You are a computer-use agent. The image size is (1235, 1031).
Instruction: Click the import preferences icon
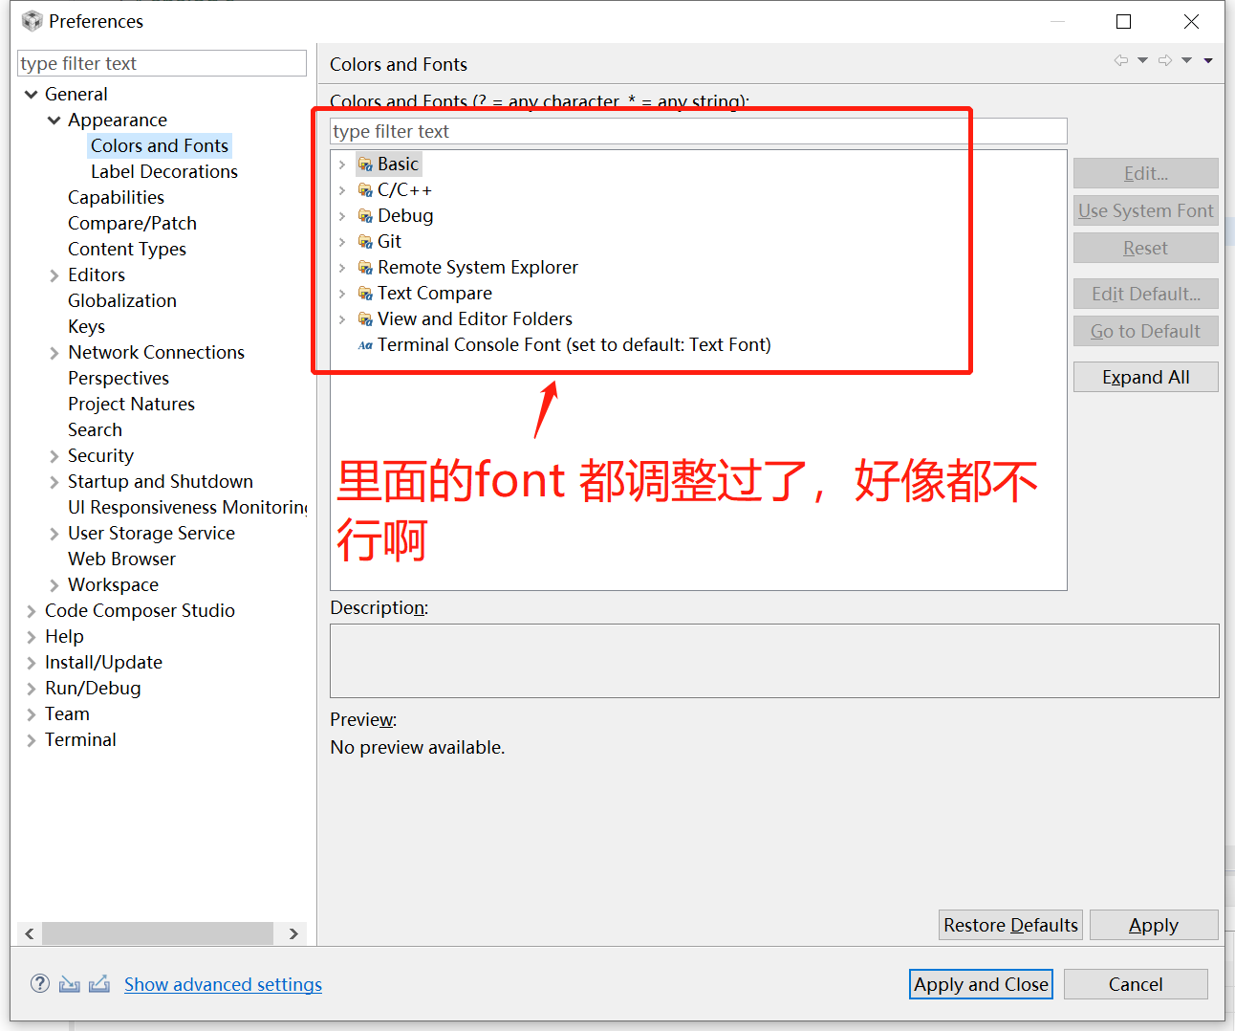pos(70,983)
